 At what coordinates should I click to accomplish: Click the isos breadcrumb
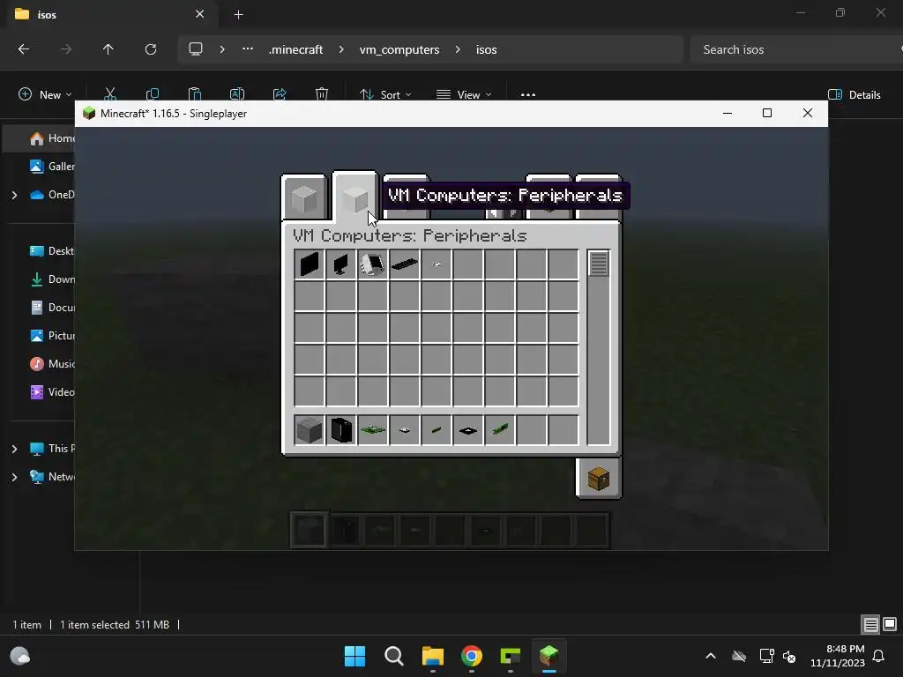(x=487, y=49)
